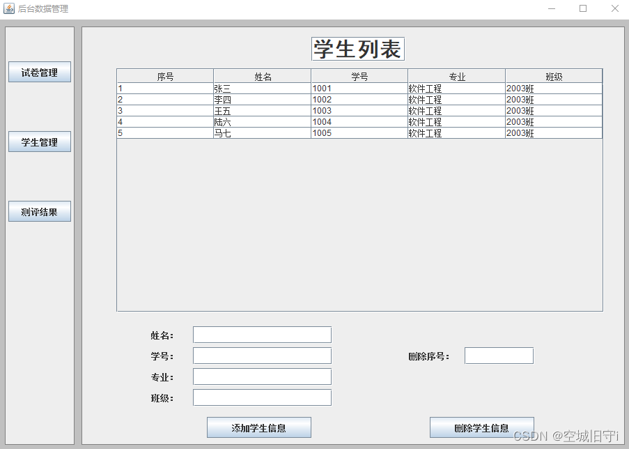
Task: Click inside the 专业 input field
Action: 261,376
